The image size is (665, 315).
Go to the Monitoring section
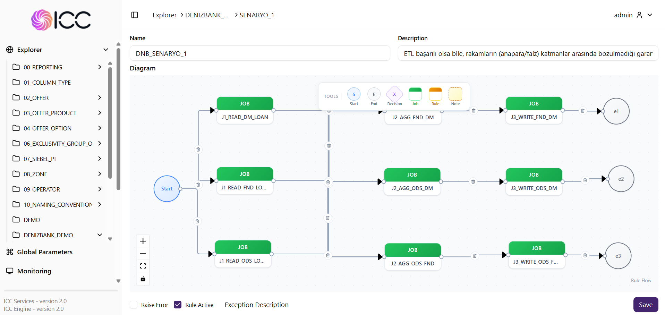coord(34,271)
